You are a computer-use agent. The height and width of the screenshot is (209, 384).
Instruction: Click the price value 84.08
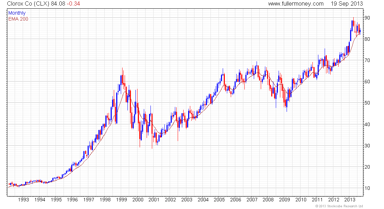coord(58,4)
